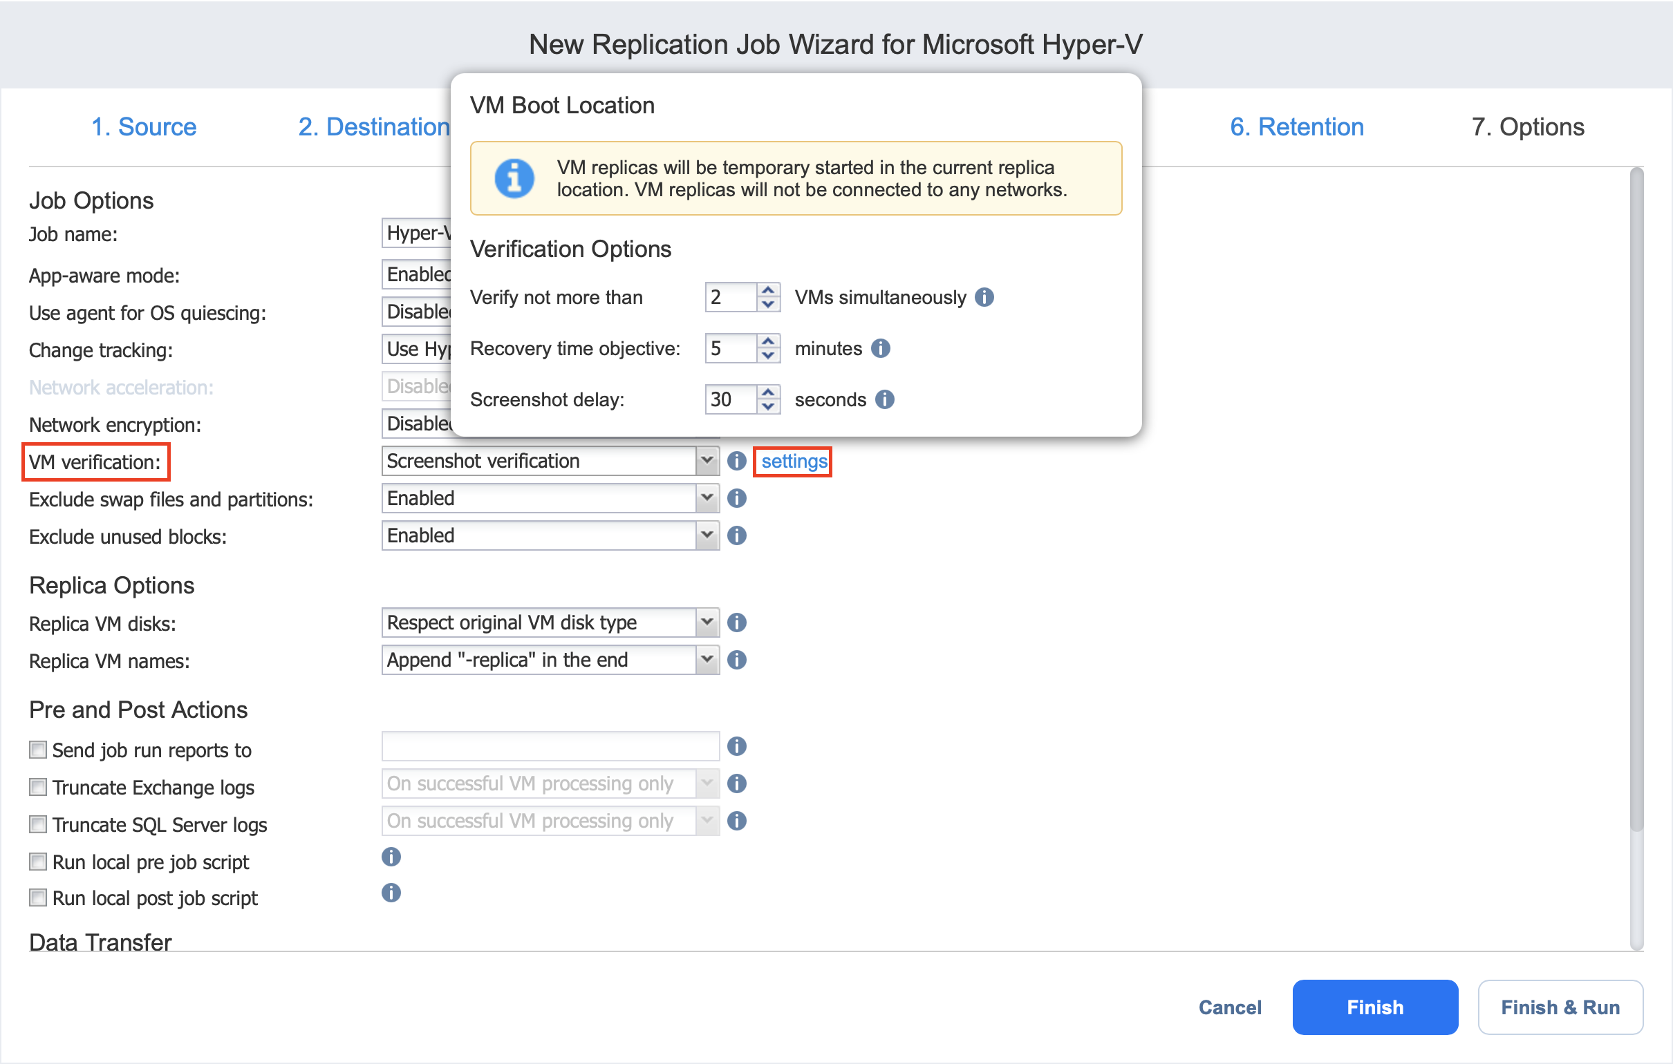
Task: Click info icon for Truncate Exchange logs
Action: [x=736, y=783]
